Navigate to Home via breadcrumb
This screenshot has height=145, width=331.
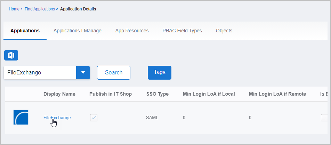pos(14,9)
